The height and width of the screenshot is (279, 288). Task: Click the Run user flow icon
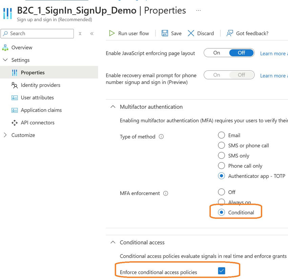pos(112,33)
